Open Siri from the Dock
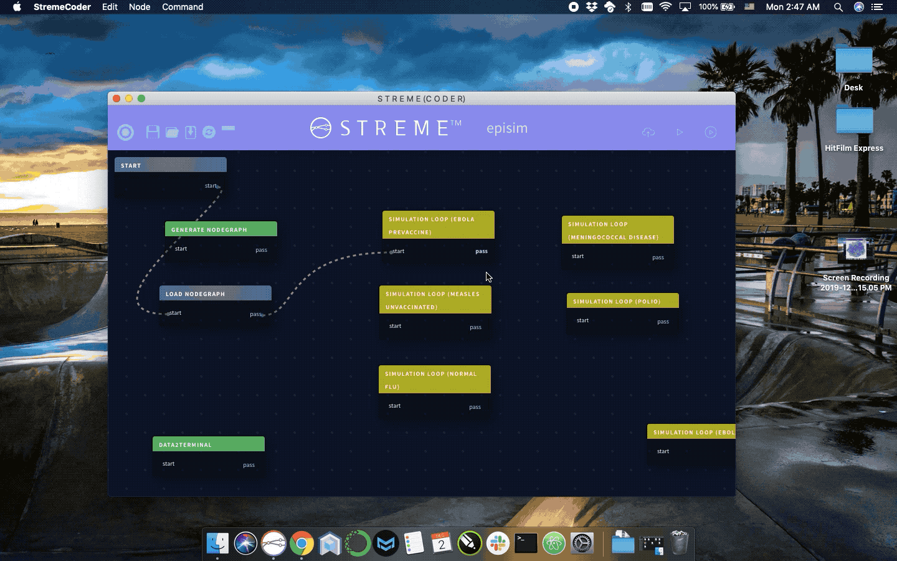The image size is (897, 561). (x=245, y=544)
